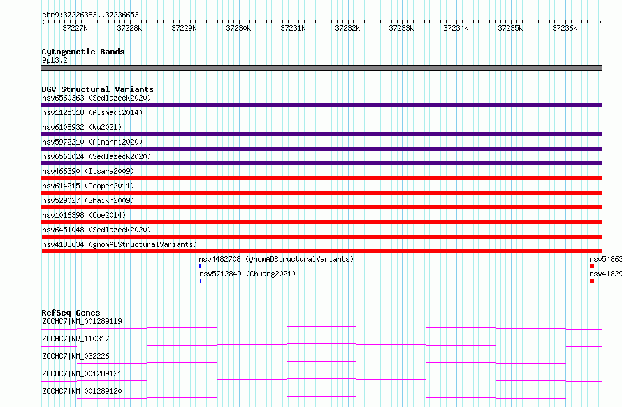Click the 37234k ruler tick label
Screen dimensions: 622x407
[456, 28]
